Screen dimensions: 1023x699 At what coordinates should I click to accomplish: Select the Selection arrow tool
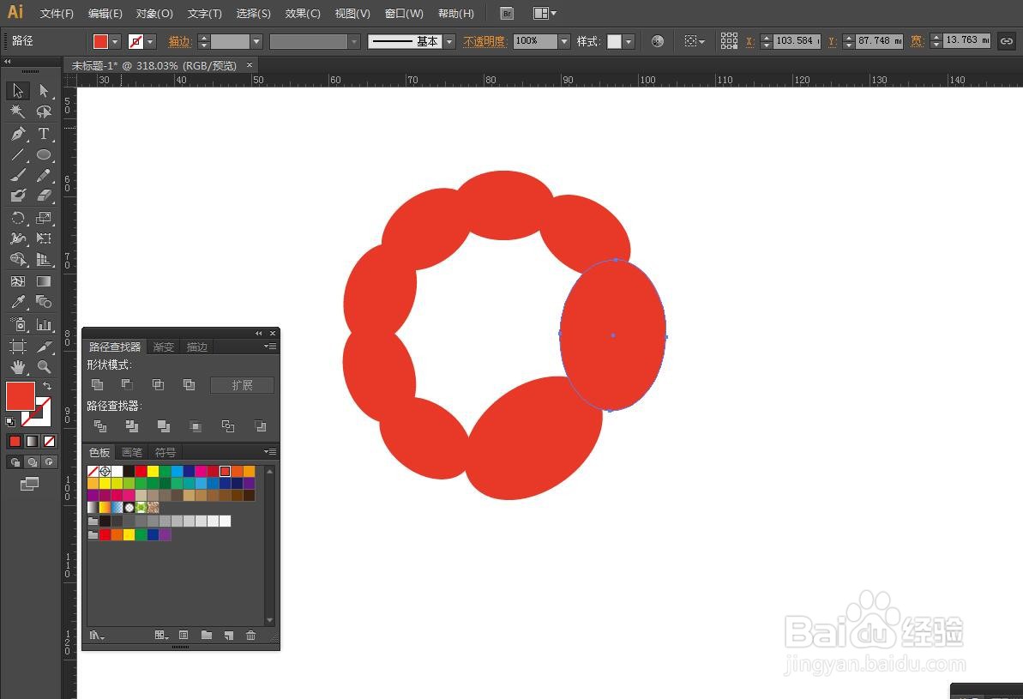tap(18, 90)
